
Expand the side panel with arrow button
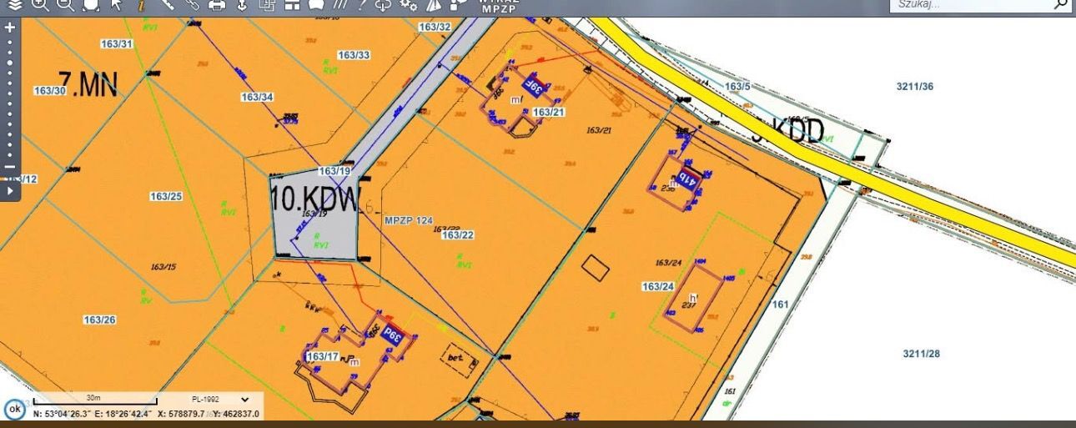click(10, 191)
